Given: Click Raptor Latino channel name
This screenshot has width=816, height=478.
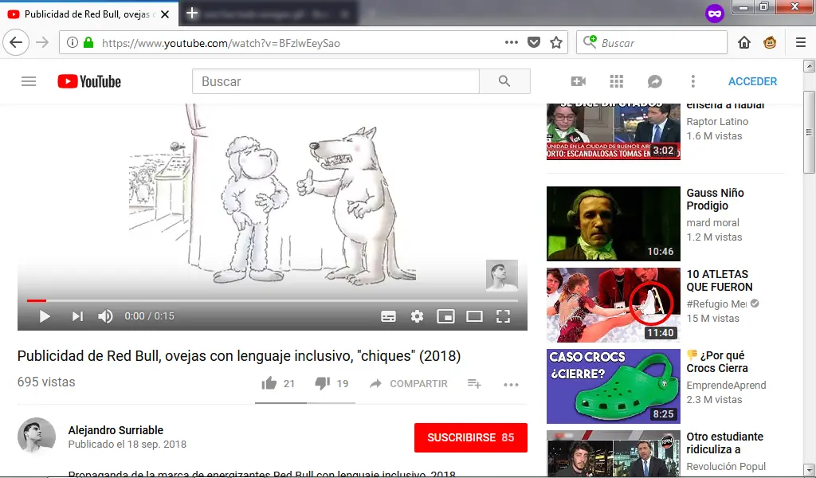Looking at the screenshot, I should [717, 121].
